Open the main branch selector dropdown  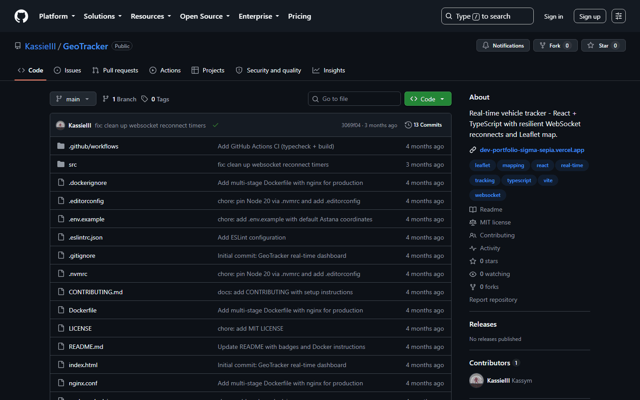(73, 99)
